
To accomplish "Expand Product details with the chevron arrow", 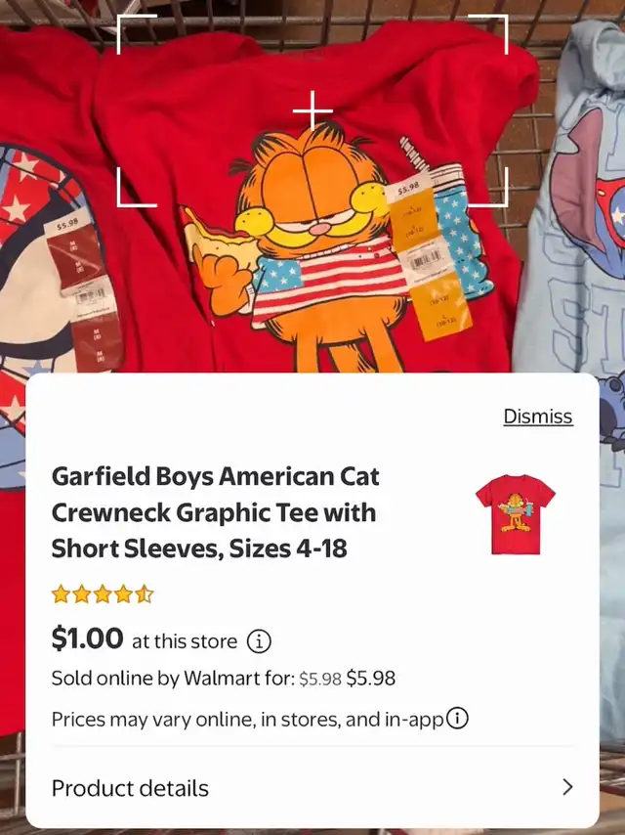I will coord(567,787).
